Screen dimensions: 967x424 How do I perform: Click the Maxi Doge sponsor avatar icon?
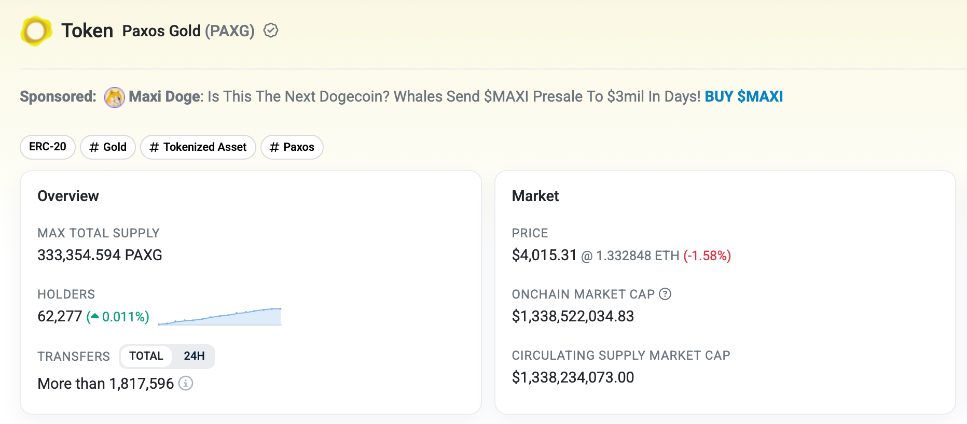point(115,97)
